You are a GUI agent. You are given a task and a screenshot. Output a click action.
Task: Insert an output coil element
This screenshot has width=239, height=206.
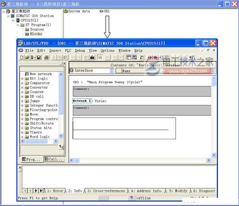pyautogui.click(x=161, y=58)
